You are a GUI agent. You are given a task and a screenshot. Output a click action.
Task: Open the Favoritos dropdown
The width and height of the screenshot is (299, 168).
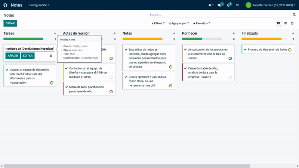pos(201,23)
